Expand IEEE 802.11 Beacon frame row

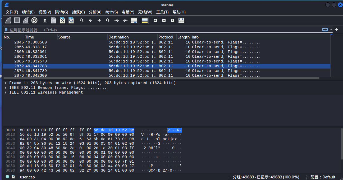[6, 87]
